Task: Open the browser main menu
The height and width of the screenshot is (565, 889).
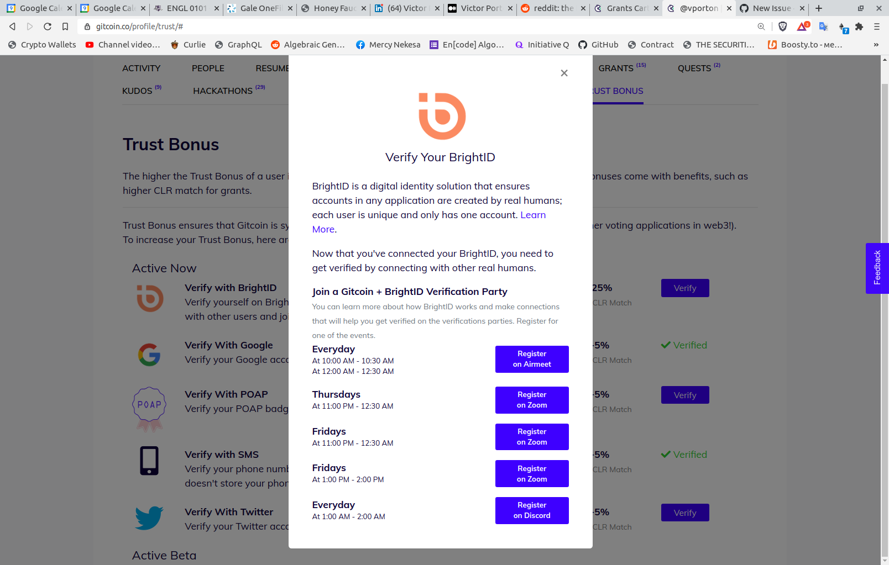Action: point(877,27)
